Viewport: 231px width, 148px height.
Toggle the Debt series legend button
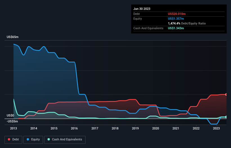pyautogui.click(x=14, y=140)
